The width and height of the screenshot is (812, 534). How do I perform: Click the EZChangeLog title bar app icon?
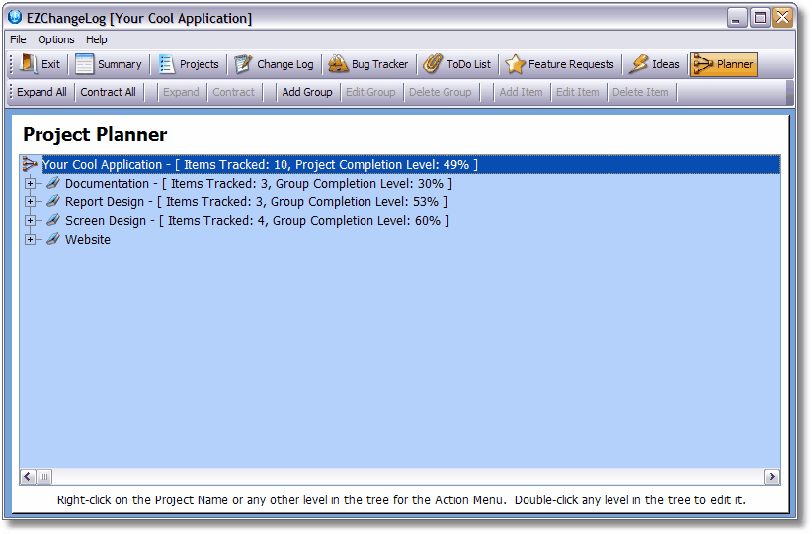pyautogui.click(x=15, y=17)
